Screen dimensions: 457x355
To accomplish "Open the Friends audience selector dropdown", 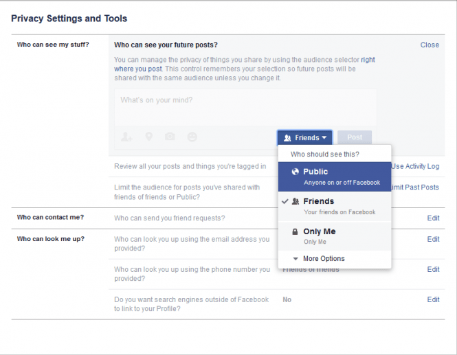I will coord(305,138).
